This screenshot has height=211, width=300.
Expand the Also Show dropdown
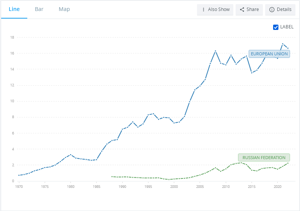pos(215,9)
